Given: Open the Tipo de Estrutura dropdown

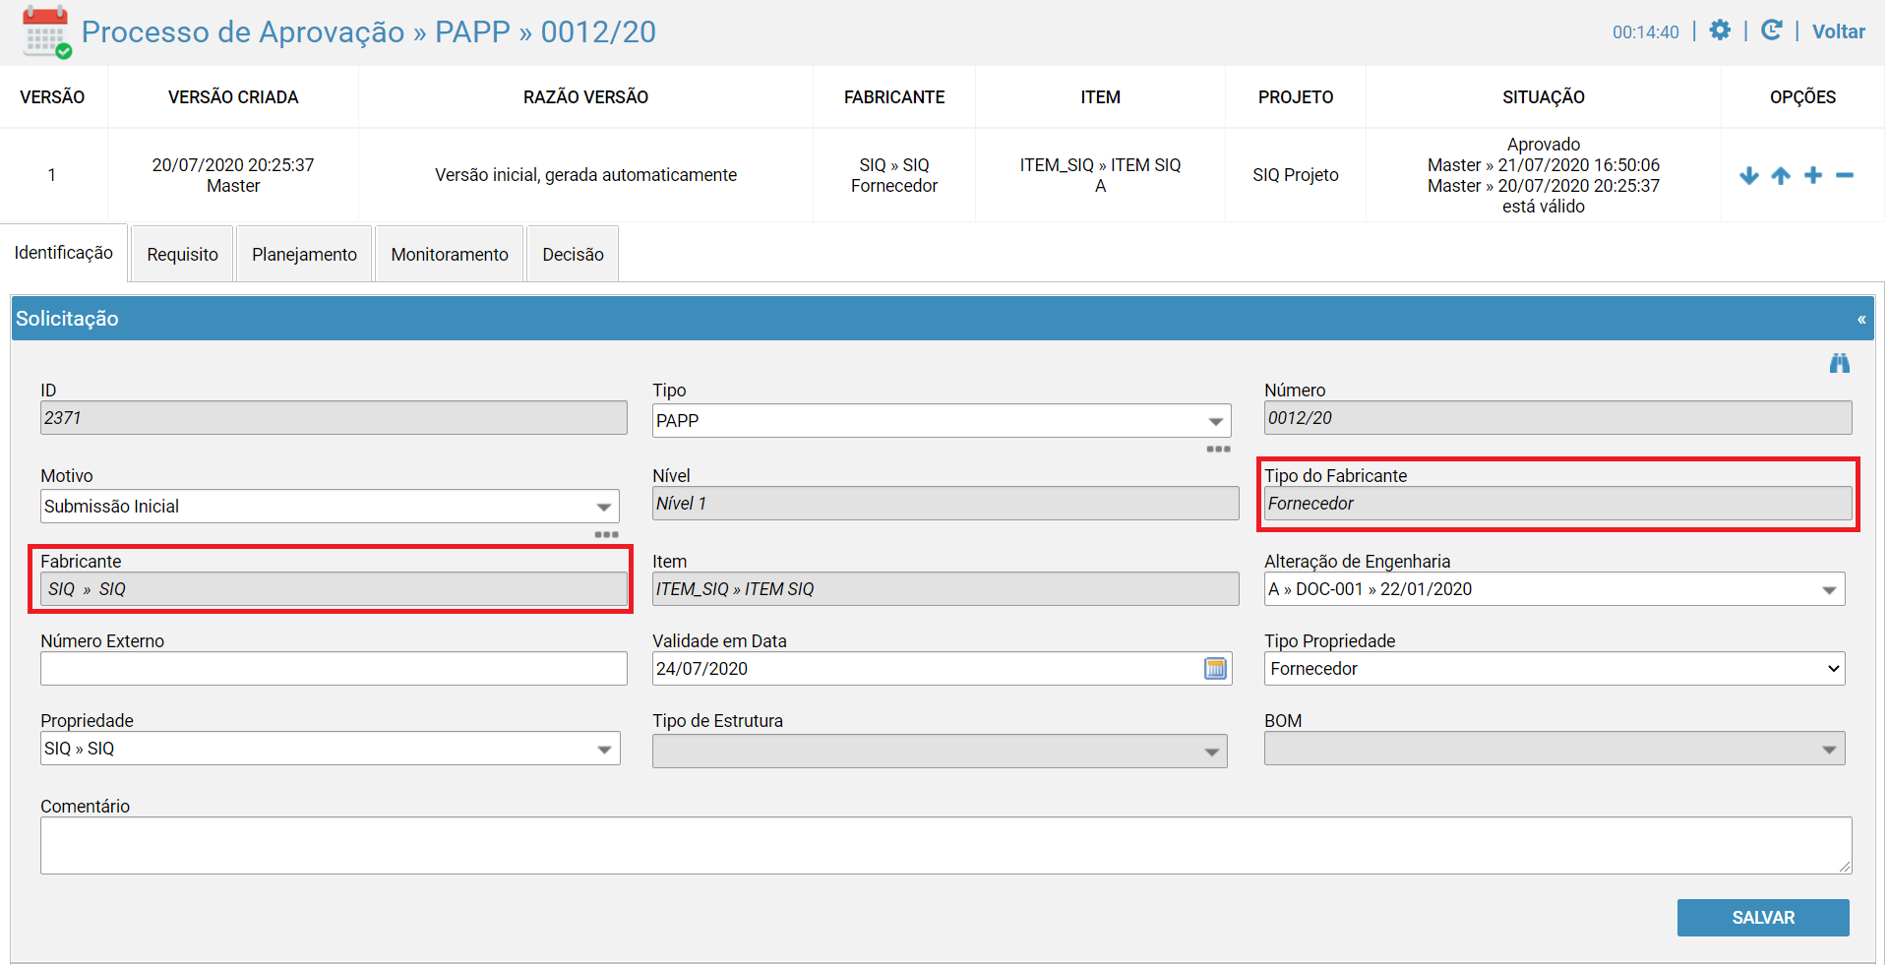Looking at the screenshot, I should pyautogui.click(x=940, y=752).
